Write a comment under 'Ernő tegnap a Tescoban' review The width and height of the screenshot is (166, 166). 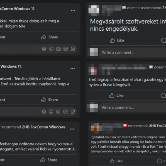(x=132, y=107)
